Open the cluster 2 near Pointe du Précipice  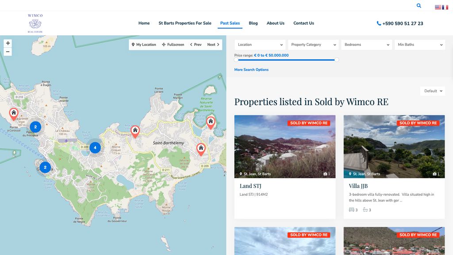35,127
